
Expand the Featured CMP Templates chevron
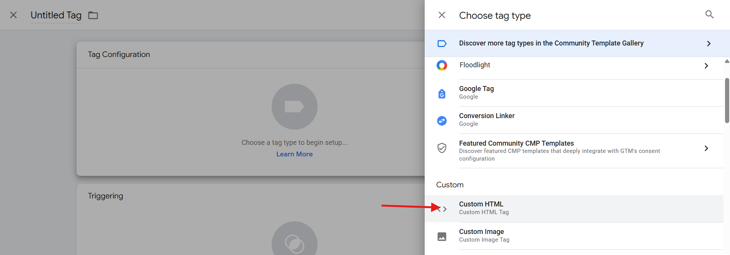point(706,148)
